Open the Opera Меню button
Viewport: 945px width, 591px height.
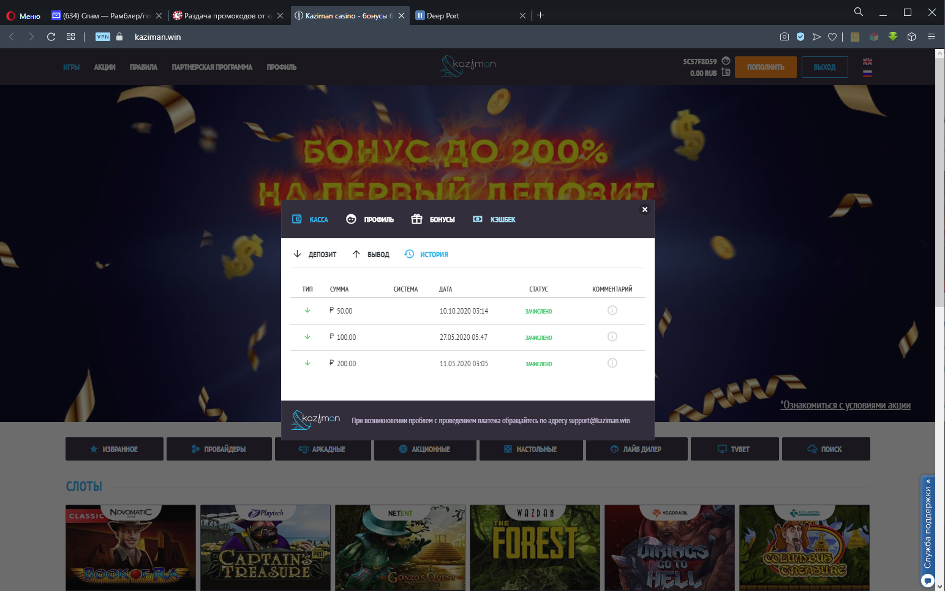(23, 16)
